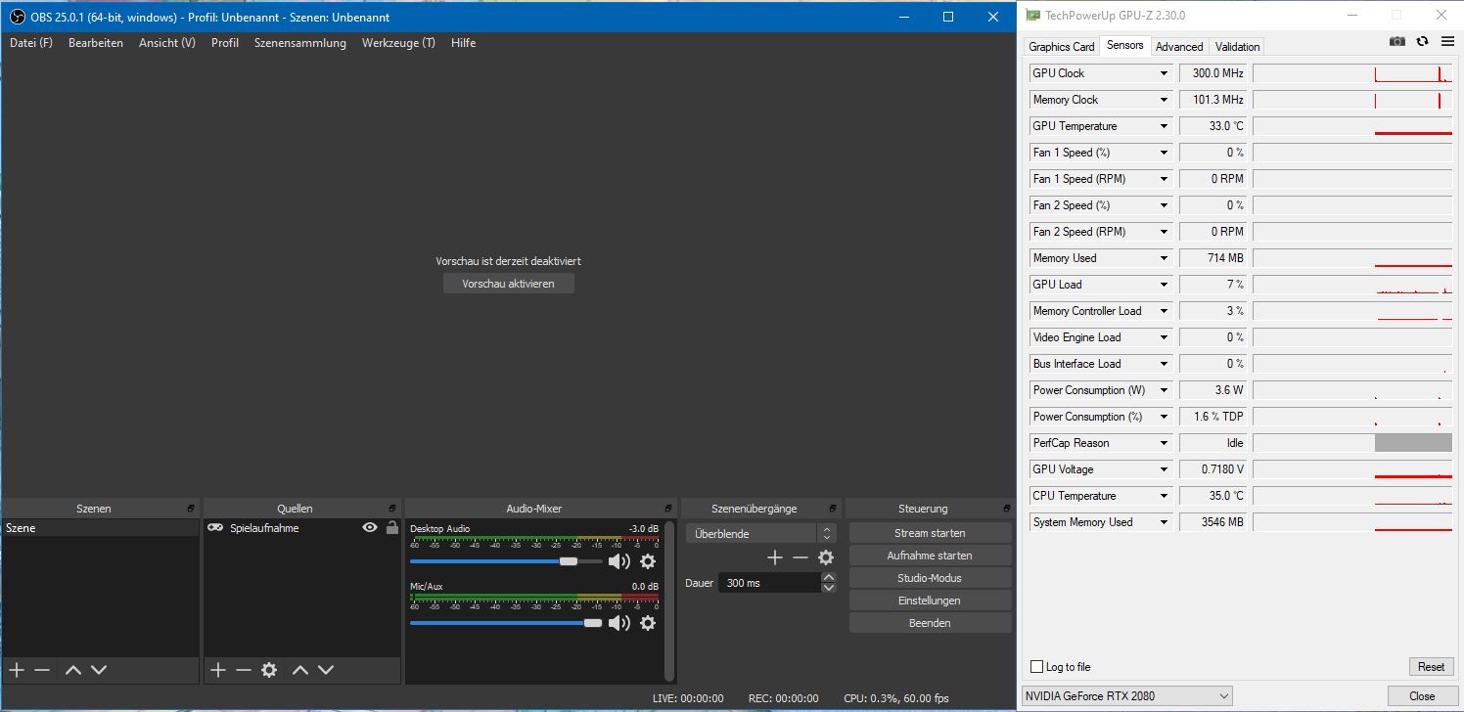Mute Mic/Aux speaker icon
Viewport: 1464px width, 712px height.
619,623
